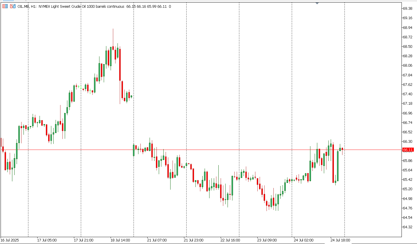Click the 21 Jul 07:00 time label
Screen dimensions: 417x244
click(157, 240)
